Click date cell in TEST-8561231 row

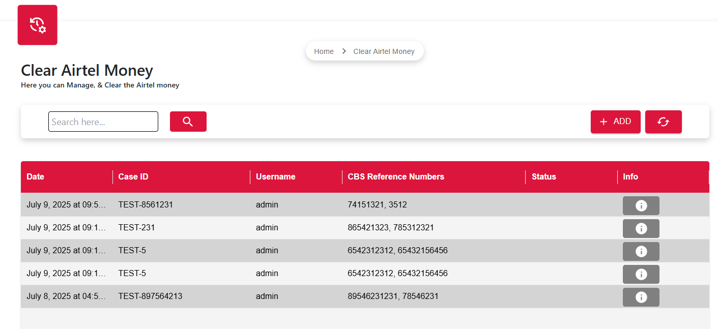click(66, 204)
